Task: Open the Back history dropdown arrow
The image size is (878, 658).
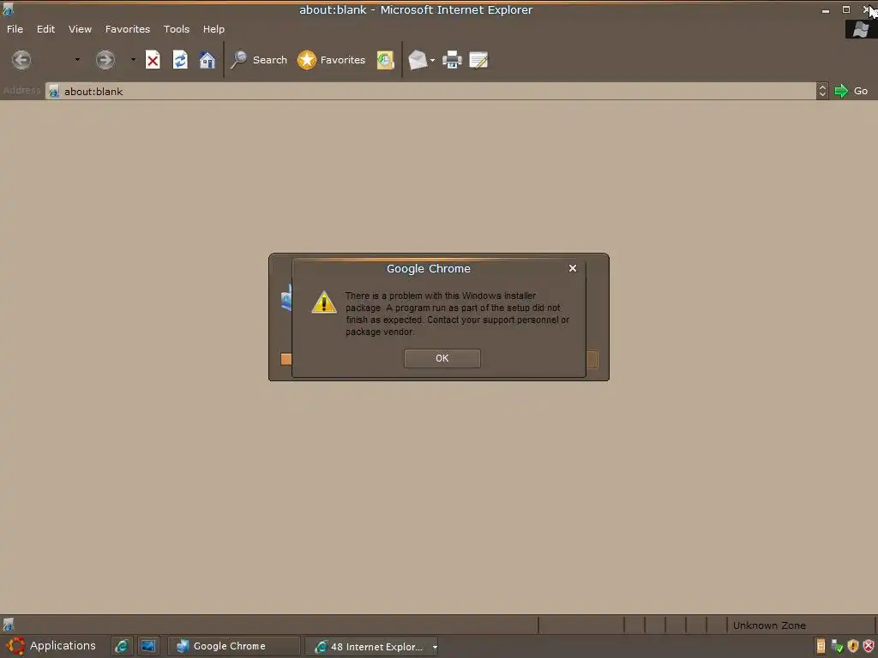Action: point(77,59)
